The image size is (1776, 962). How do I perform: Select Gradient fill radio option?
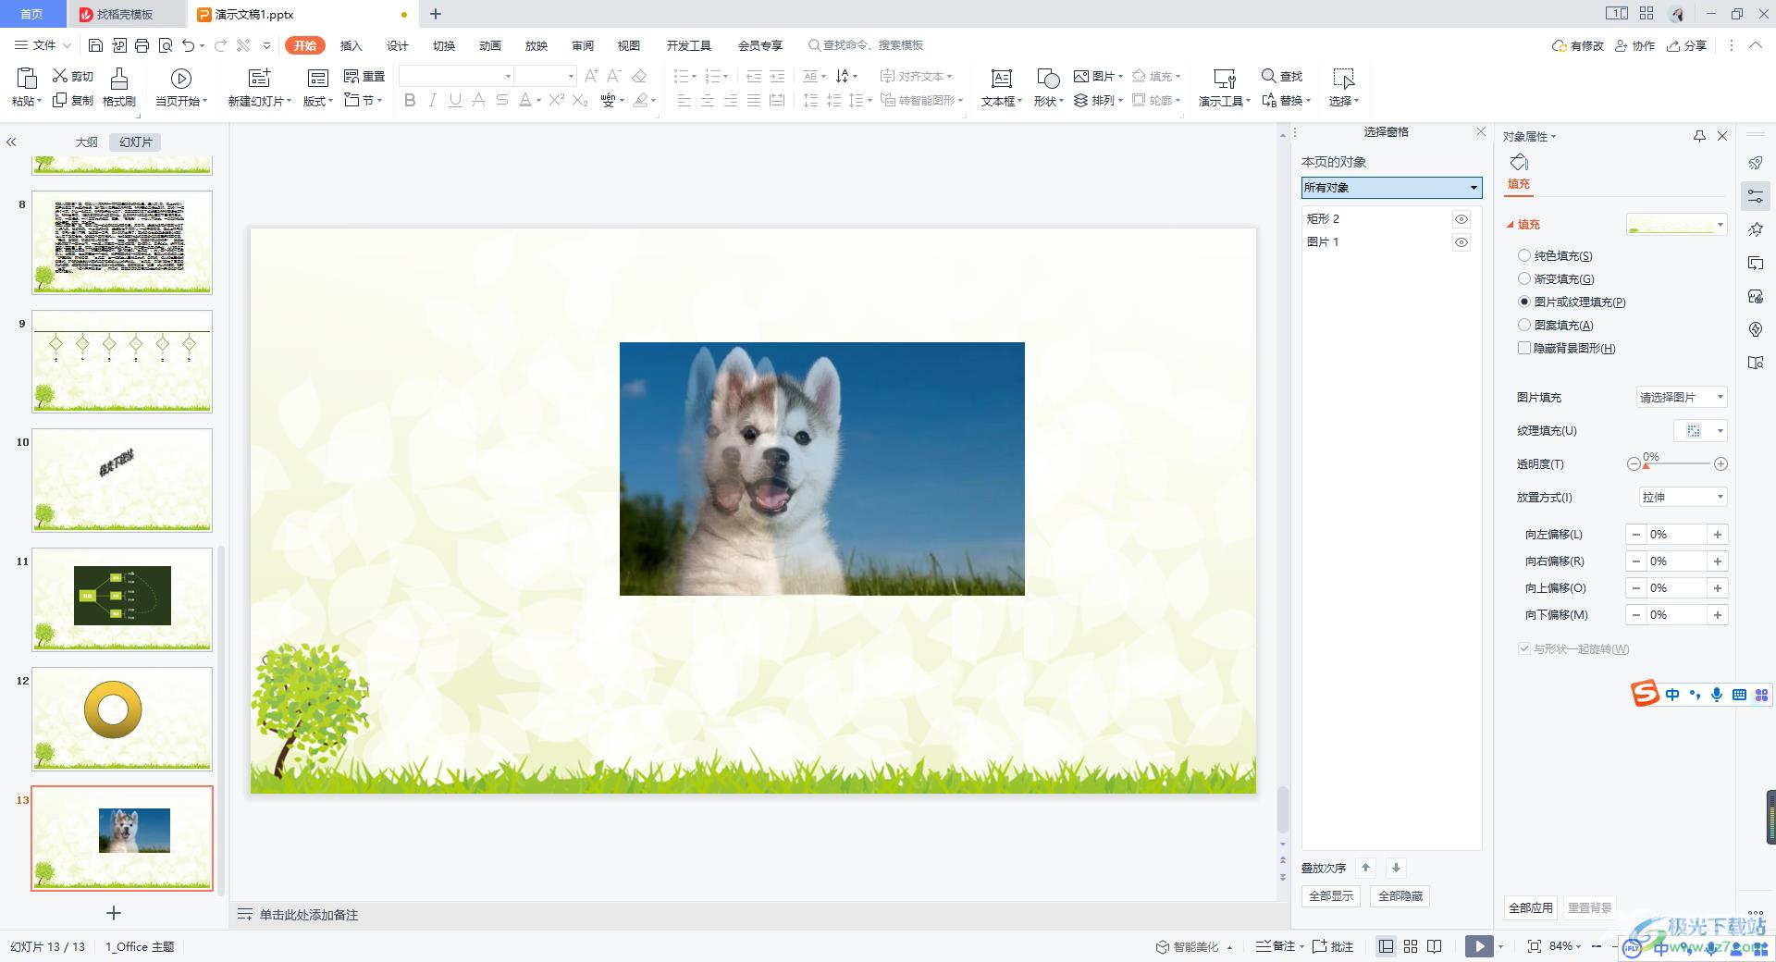click(x=1524, y=278)
